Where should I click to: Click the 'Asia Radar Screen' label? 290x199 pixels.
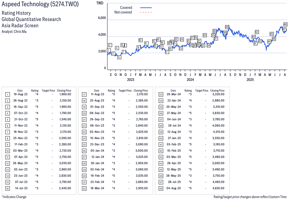[x=20, y=26]
